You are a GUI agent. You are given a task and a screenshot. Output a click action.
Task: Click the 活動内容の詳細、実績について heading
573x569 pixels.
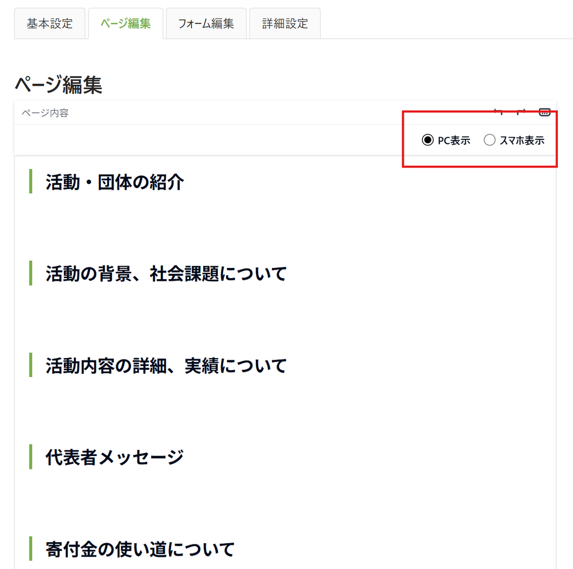pyautogui.click(x=166, y=365)
